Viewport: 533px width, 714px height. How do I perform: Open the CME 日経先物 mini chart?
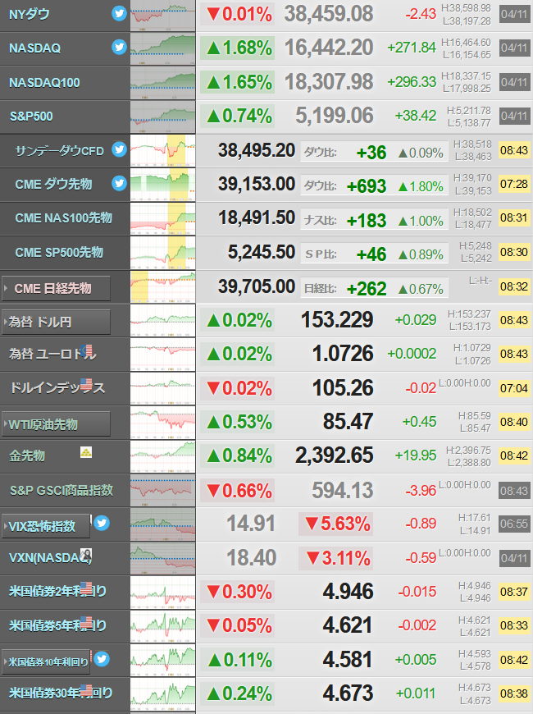163,287
